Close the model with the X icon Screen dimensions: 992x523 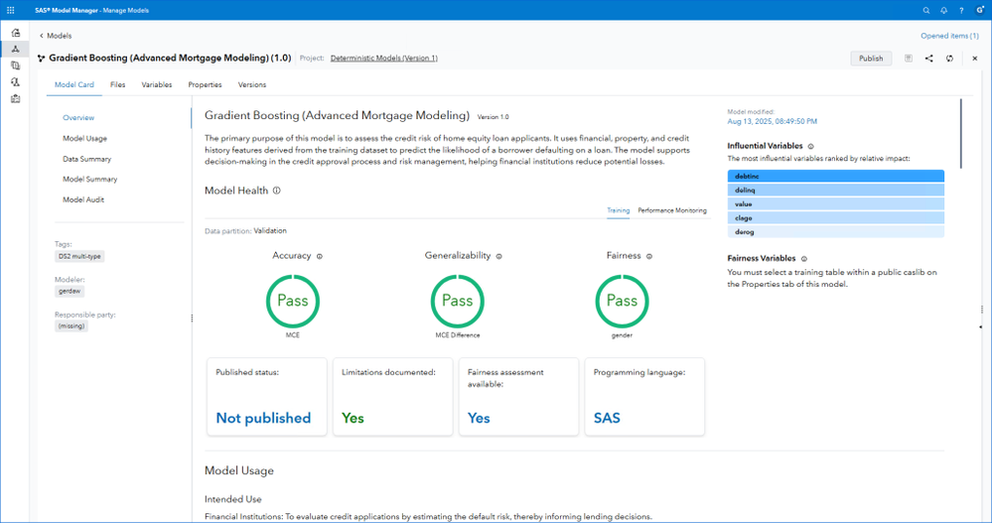pos(975,59)
